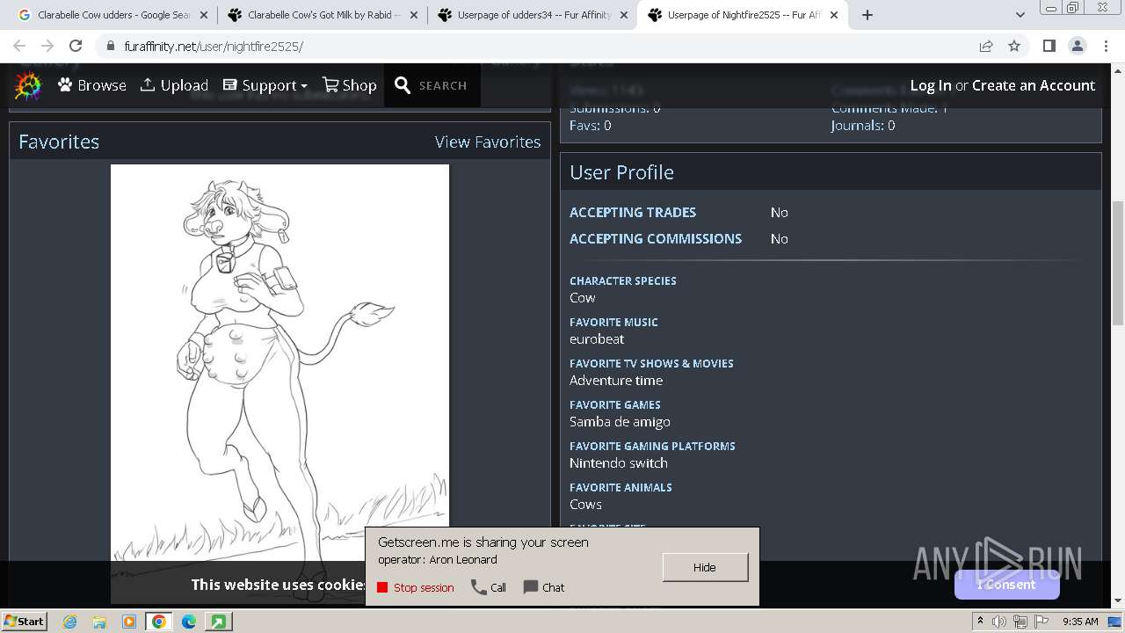The width and height of the screenshot is (1125, 633).
Task: Open the Browse menu item
Action: [x=92, y=85]
